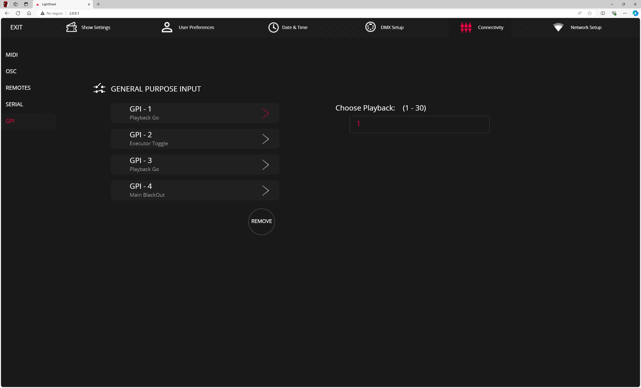Image resolution: width=641 pixels, height=388 pixels.
Task: Expand GPI - 1 with red chevron
Action: pyautogui.click(x=265, y=113)
